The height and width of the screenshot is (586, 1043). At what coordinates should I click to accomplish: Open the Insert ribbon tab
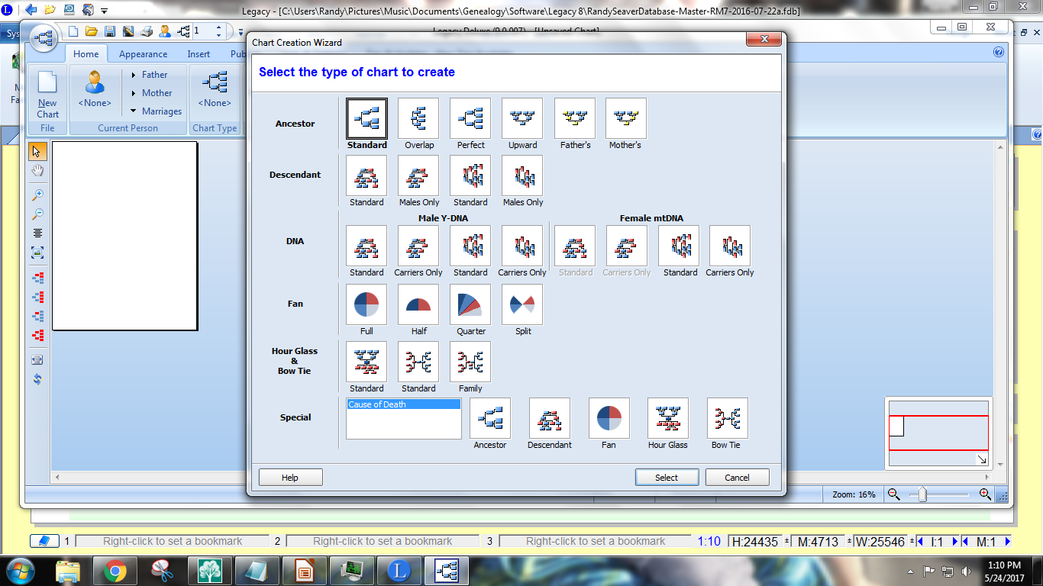tap(199, 54)
